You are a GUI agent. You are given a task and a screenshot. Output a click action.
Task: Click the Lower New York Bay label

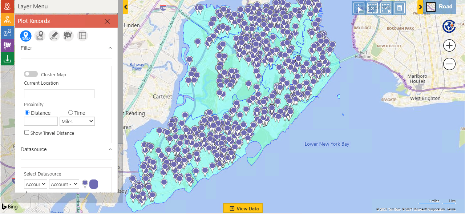(x=327, y=144)
